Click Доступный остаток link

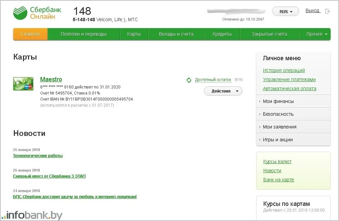(213, 80)
